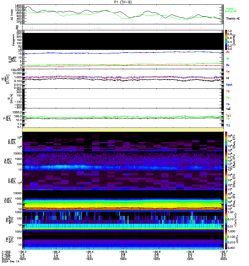
Task: Click the -59.2 X-GSE tick value
Action: click(x=22, y=252)
